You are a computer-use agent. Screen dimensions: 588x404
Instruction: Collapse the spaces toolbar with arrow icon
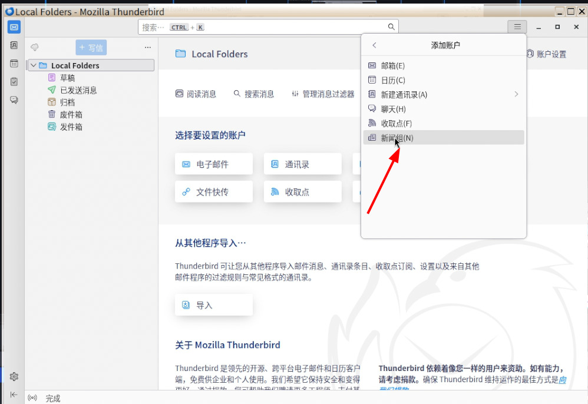[x=14, y=394]
